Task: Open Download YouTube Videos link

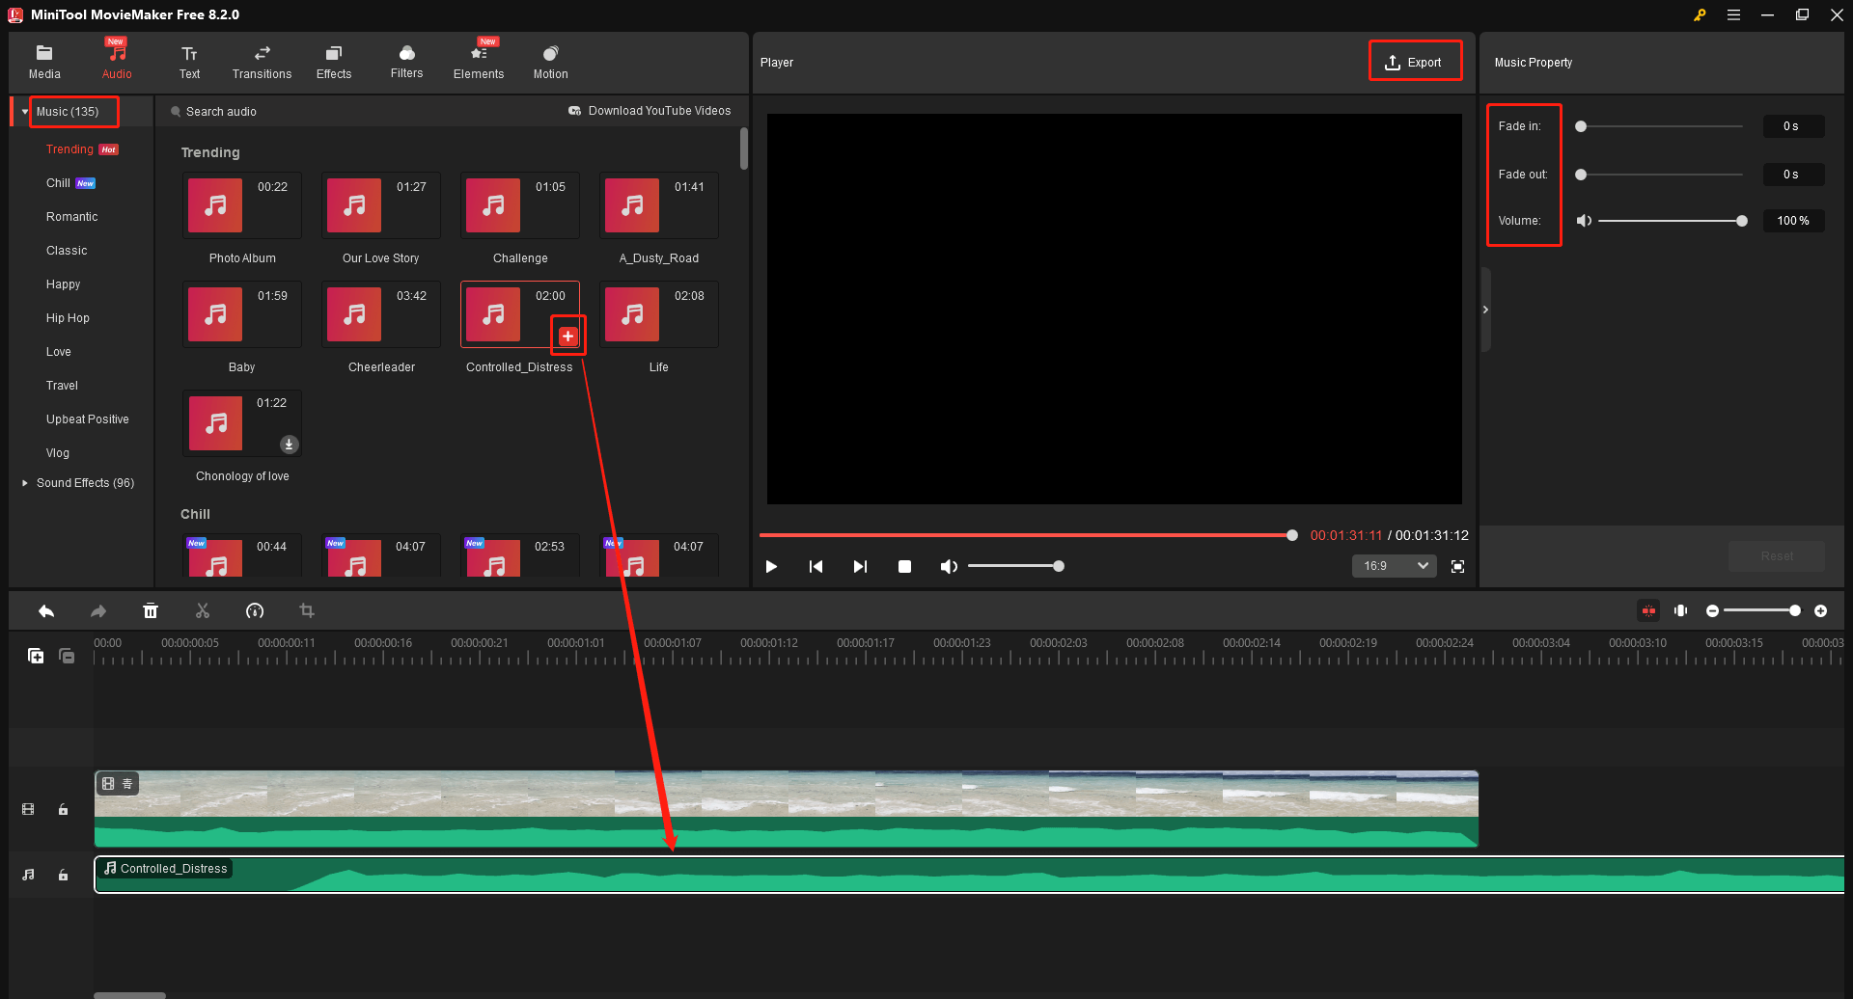Action: point(650,111)
